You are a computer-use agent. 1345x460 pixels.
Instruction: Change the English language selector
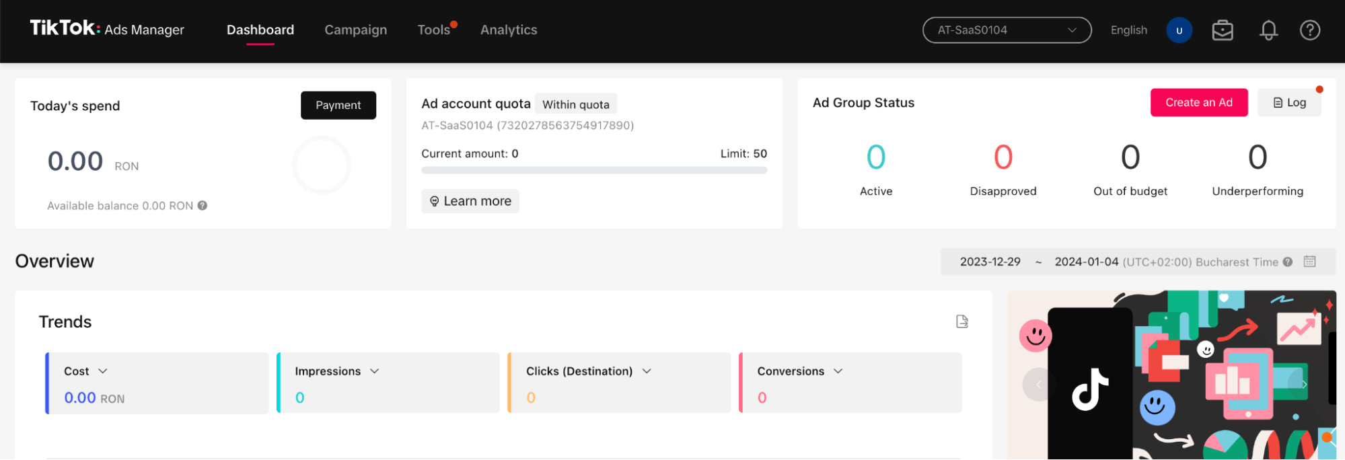tap(1128, 30)
